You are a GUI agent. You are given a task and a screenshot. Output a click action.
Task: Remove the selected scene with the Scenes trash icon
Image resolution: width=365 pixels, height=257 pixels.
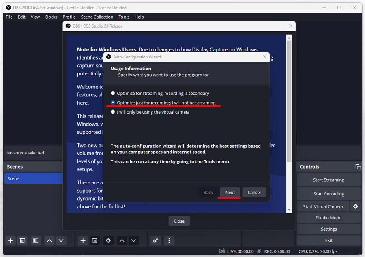tap(22, 240)
